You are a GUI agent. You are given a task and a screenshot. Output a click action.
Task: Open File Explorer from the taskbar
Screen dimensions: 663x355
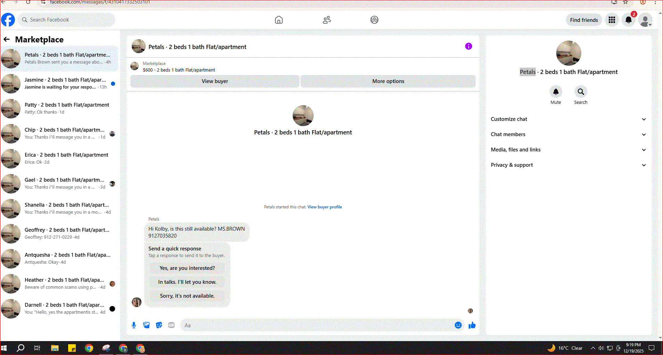(55, 348)
